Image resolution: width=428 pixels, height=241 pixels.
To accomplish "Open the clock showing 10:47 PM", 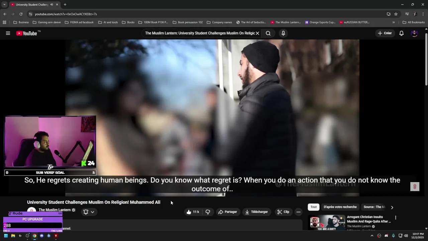I will tap(418, 236).
